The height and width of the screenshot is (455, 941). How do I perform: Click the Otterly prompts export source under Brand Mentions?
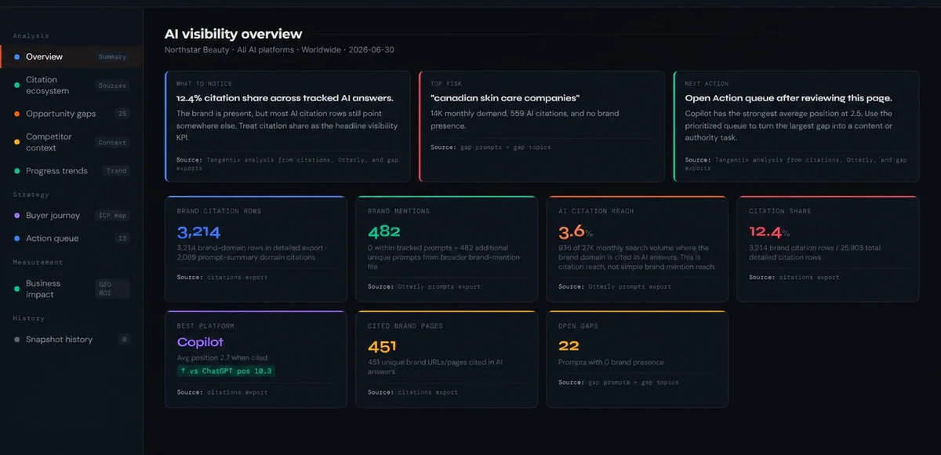[423, 287]
